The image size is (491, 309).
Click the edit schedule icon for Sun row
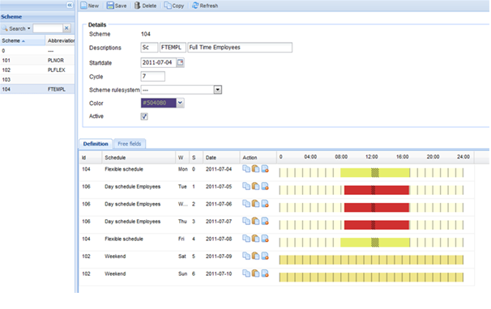(x=265, y=273)
